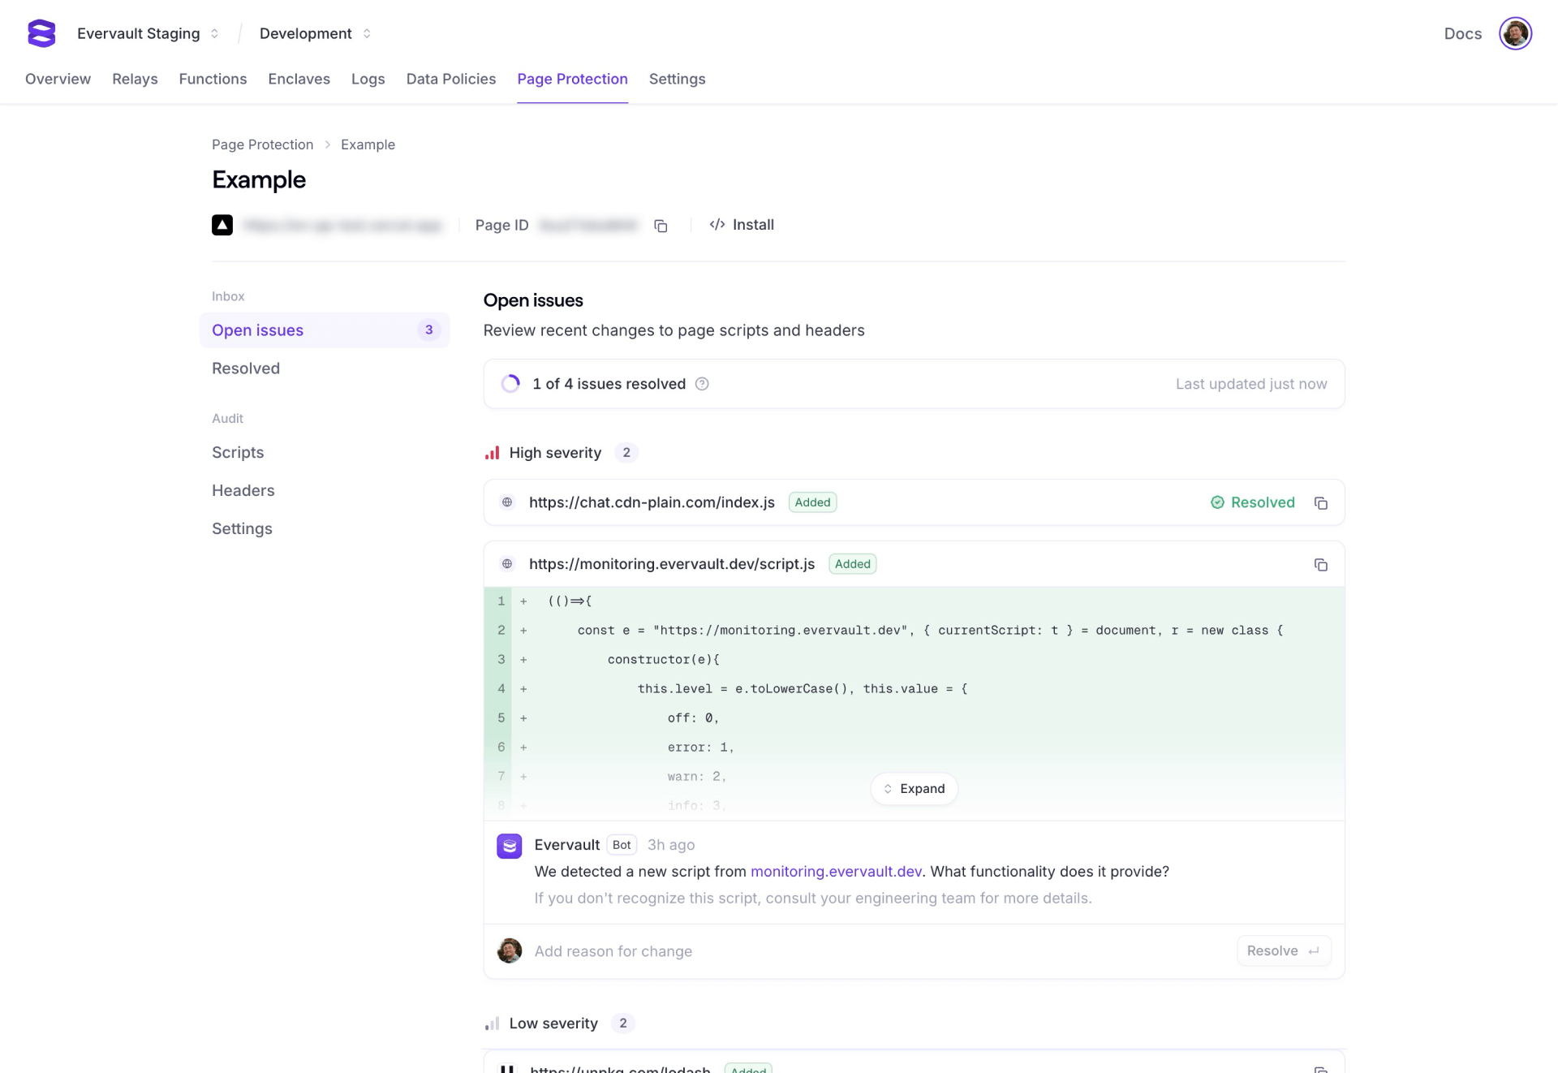Click the Resolved status label
The width and height of the screenshot is (1558, 1073).
coord(1263,502)
